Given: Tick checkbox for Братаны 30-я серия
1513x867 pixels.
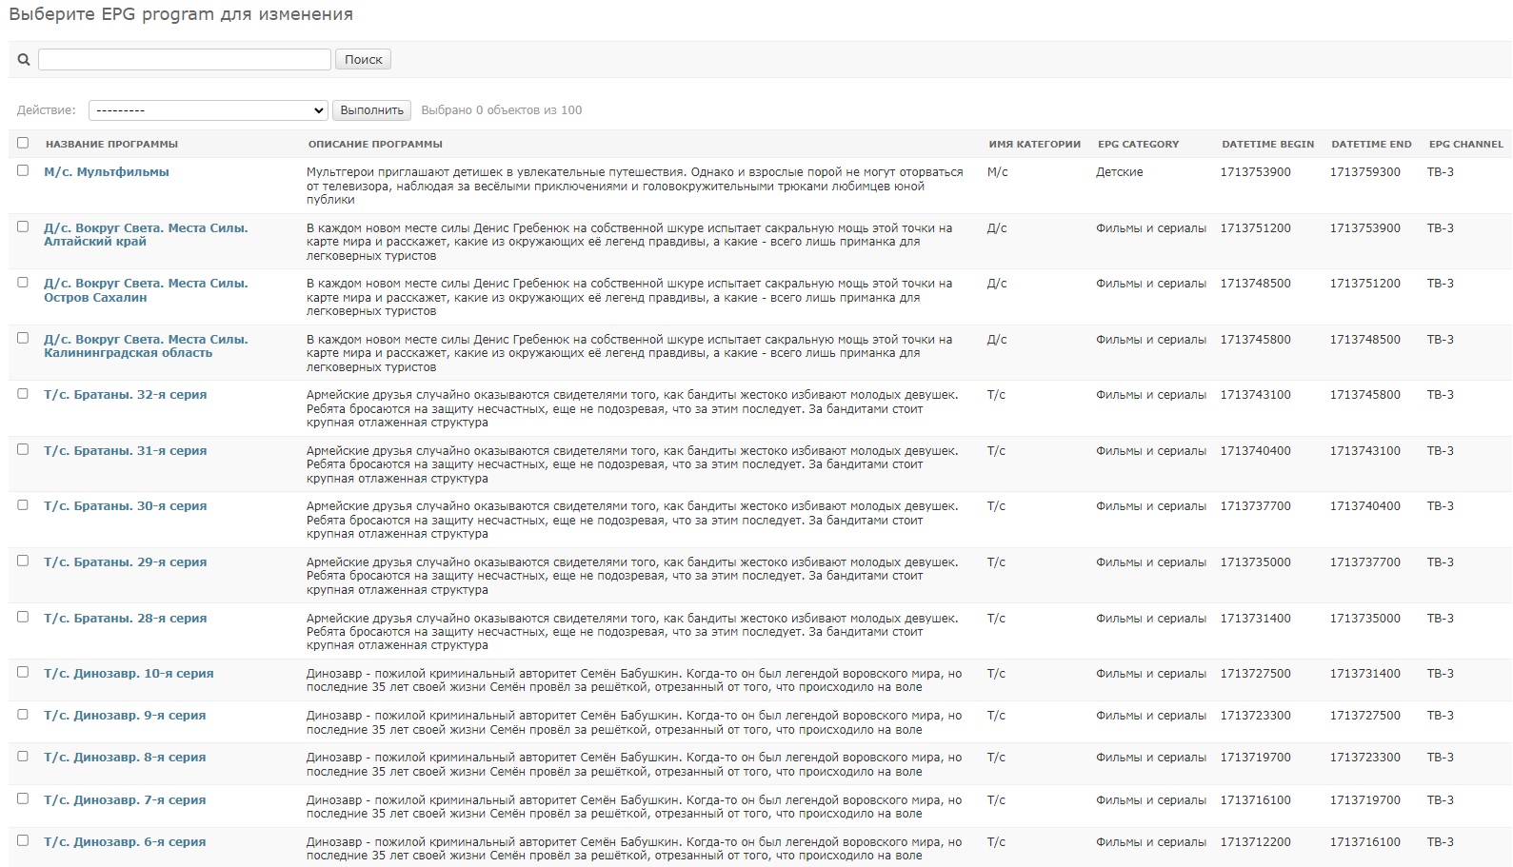Looking at the screenshot, I should point(23,504).
